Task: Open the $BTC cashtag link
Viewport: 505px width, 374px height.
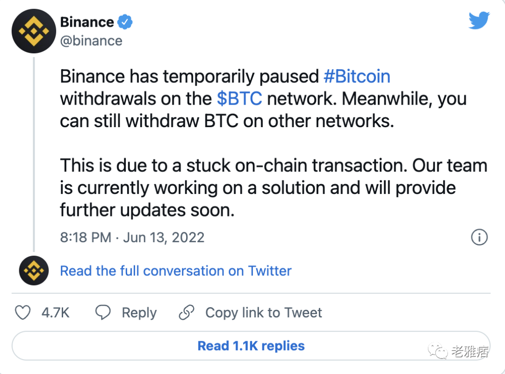Action: click(x=239, y=99)
